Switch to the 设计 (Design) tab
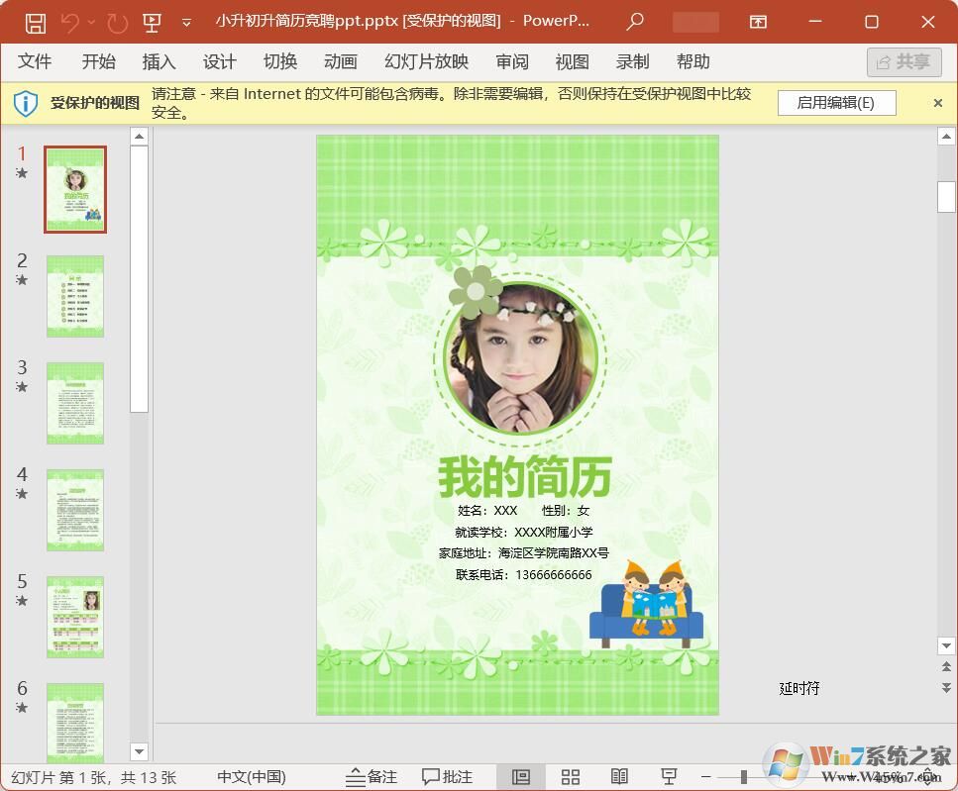This screenshot has height=791, width=958. (219, 61)
